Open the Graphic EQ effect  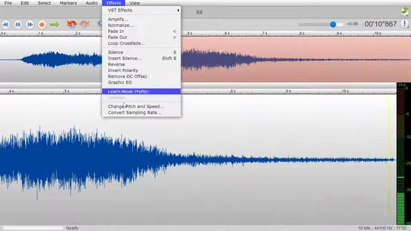pos(141,82)
